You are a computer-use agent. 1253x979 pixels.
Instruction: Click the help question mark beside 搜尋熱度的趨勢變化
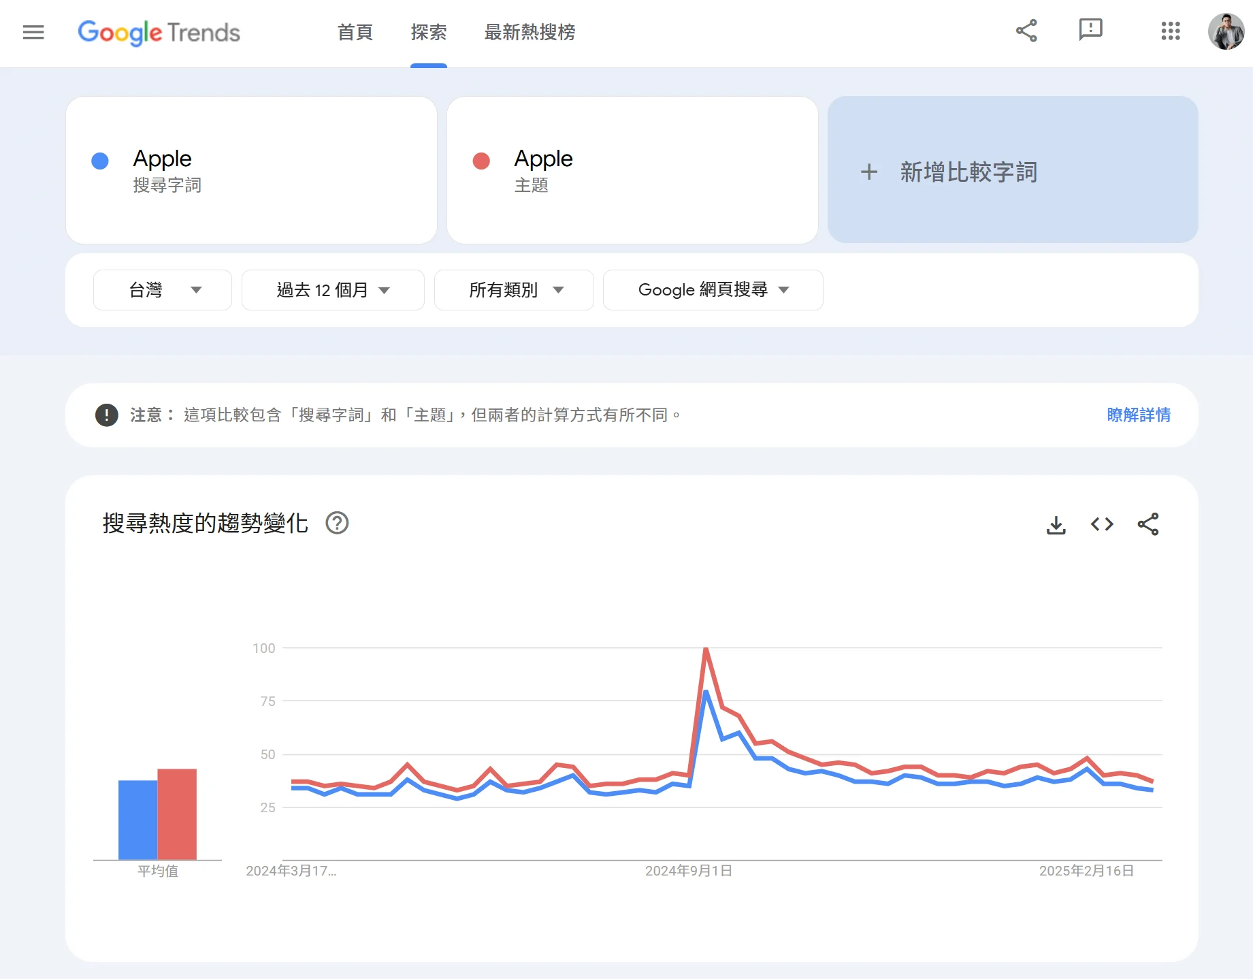pos(338,523)
